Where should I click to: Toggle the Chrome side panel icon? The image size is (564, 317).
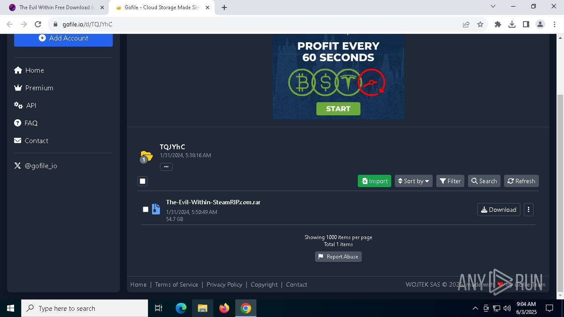[x=526, y=24]
